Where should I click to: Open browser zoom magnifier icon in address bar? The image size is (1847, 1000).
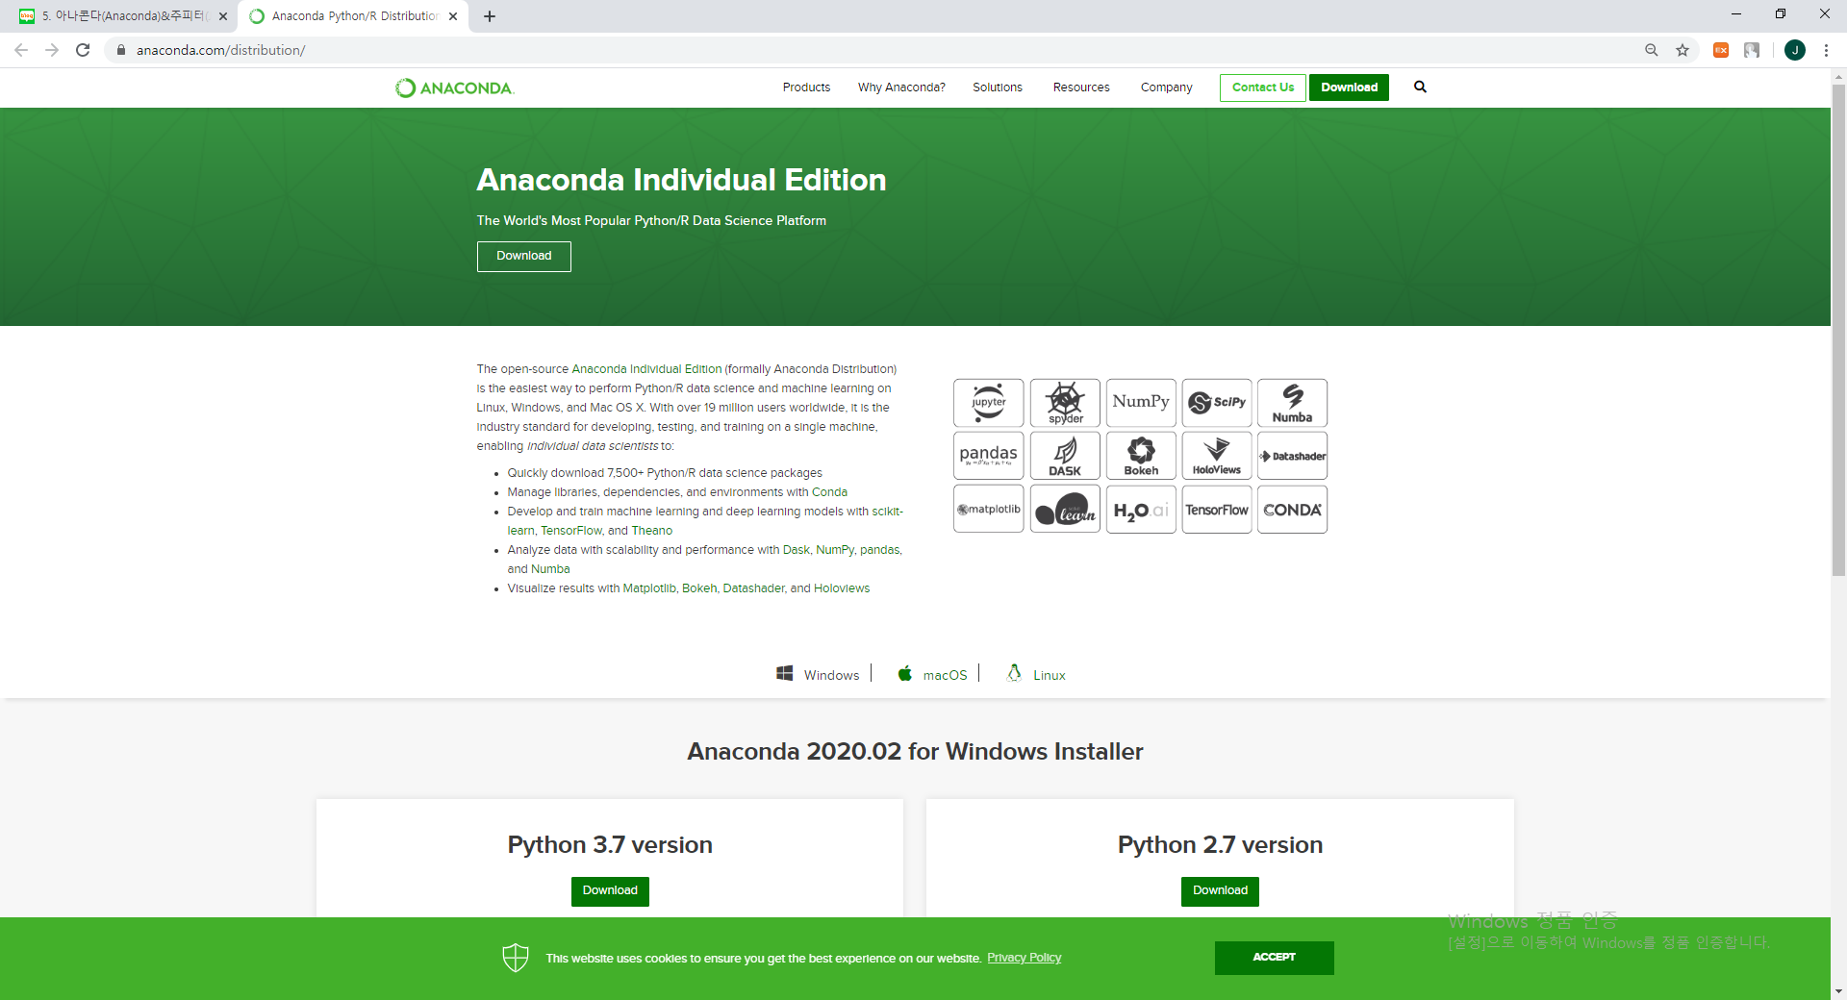pos(1652,50)
